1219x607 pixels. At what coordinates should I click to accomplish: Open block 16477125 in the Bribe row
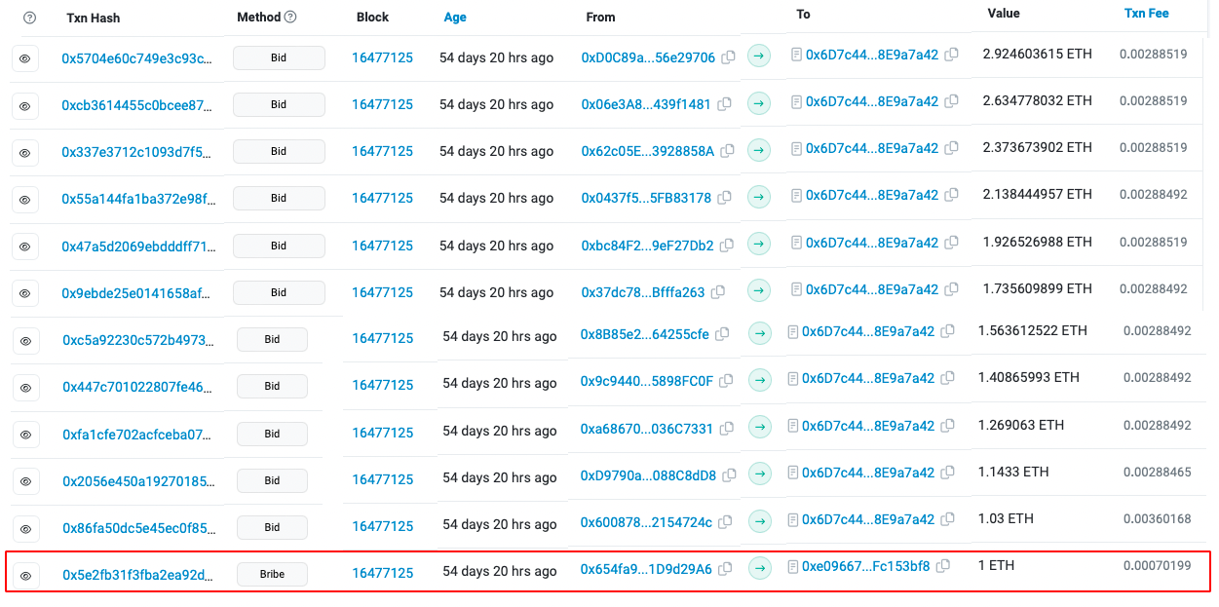pyautogui.click(x=383, y=573)
